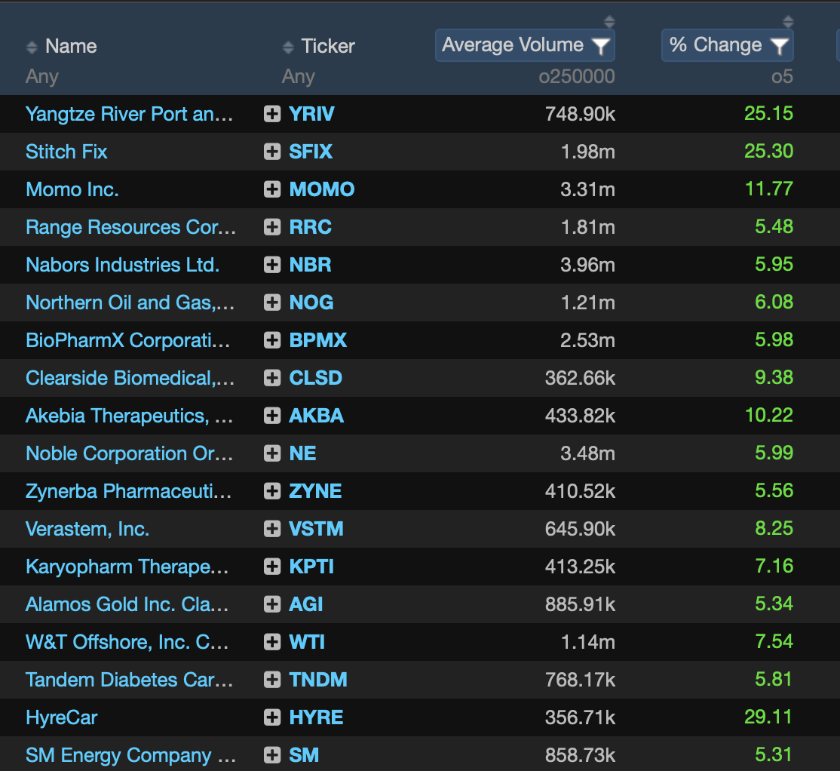Open Akebia Therapeutics link
Image resolution: width=840 pixels, height=771 pixels.
(129, 416)
